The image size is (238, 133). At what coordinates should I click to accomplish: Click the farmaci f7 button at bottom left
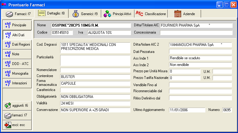click(17, 115)
